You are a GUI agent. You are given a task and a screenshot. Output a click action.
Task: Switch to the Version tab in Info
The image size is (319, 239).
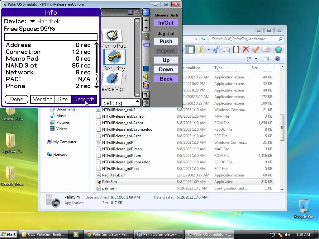pos(43,99)
